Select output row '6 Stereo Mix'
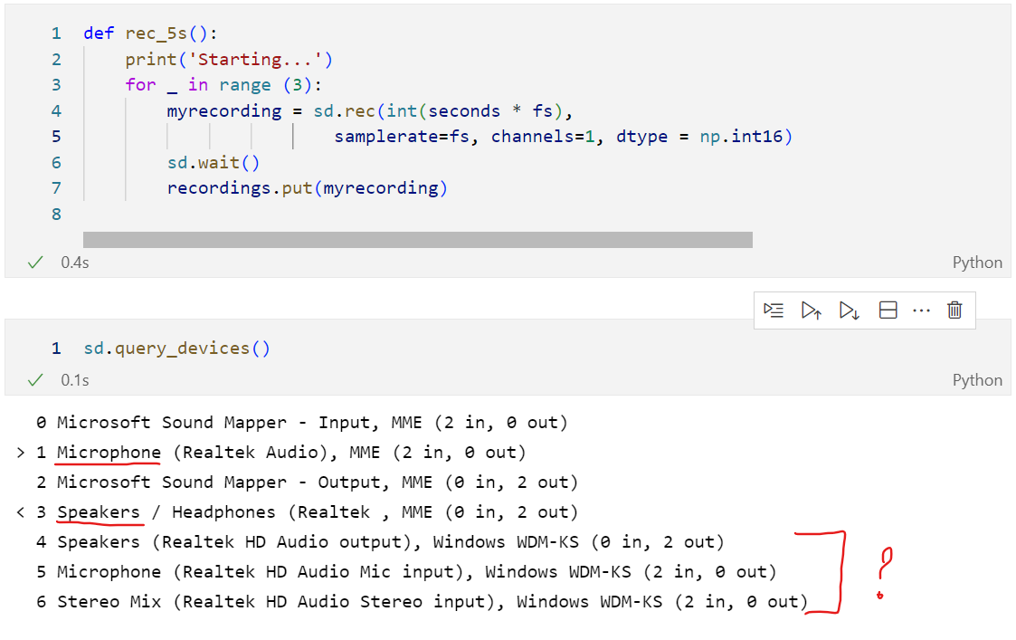The image size is (1016, 640). click(x=422, y=602)
